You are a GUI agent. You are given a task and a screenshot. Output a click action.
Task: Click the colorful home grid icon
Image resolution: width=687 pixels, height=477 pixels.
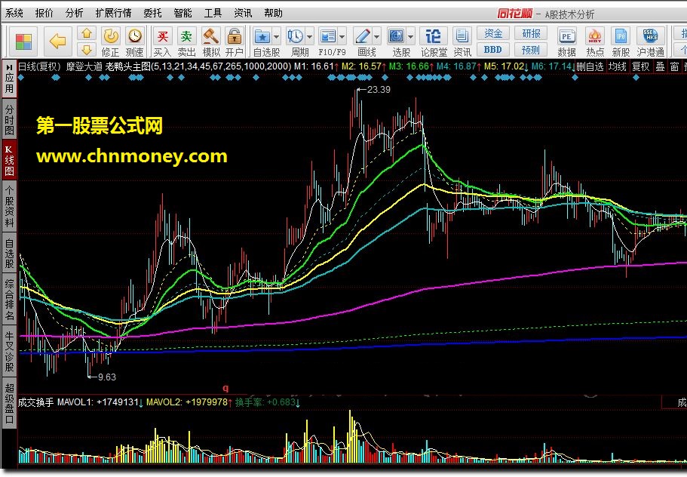click(23, 42)
